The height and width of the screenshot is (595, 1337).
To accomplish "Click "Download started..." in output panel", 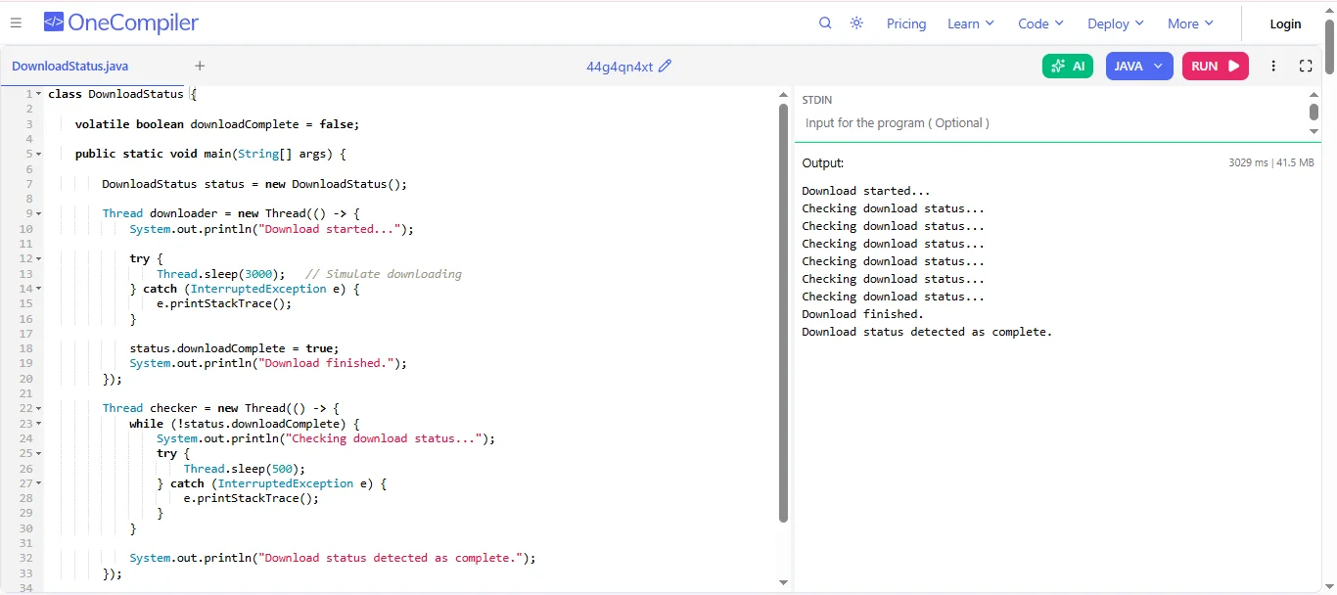I will pyautogui.click(x=866, y=191).
